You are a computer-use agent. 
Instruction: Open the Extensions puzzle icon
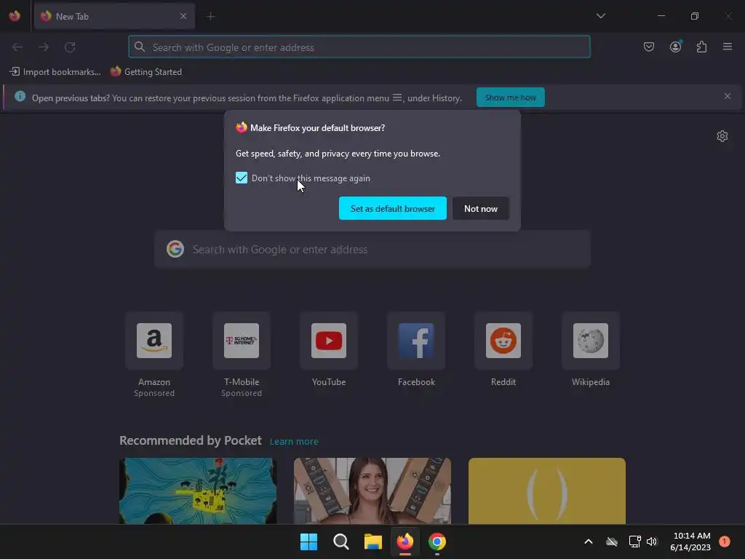[701, 47]
